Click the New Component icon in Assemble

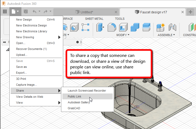click(161, 27)
